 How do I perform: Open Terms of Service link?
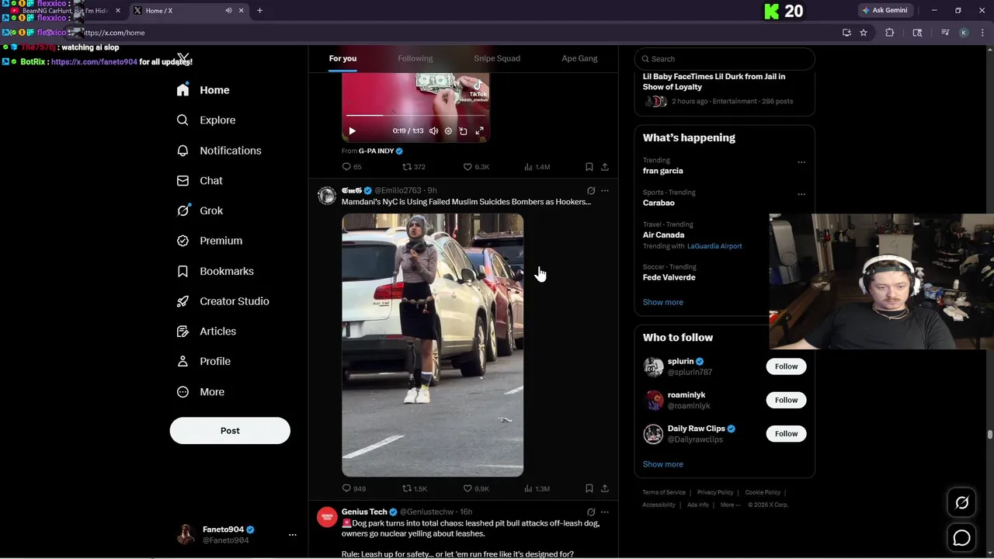click(x=664, y=492)
